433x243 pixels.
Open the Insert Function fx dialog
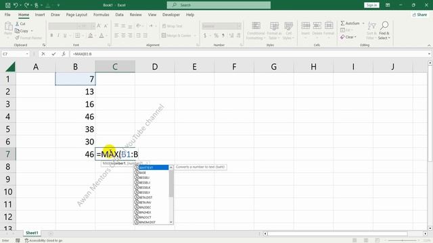pyautogui.click(x=64, y=54)
